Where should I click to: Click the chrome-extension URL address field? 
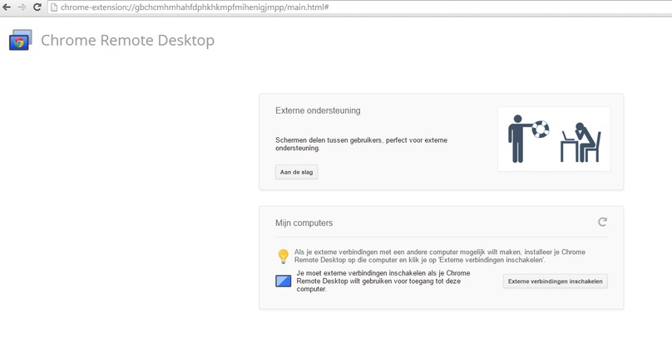(360, 7)
